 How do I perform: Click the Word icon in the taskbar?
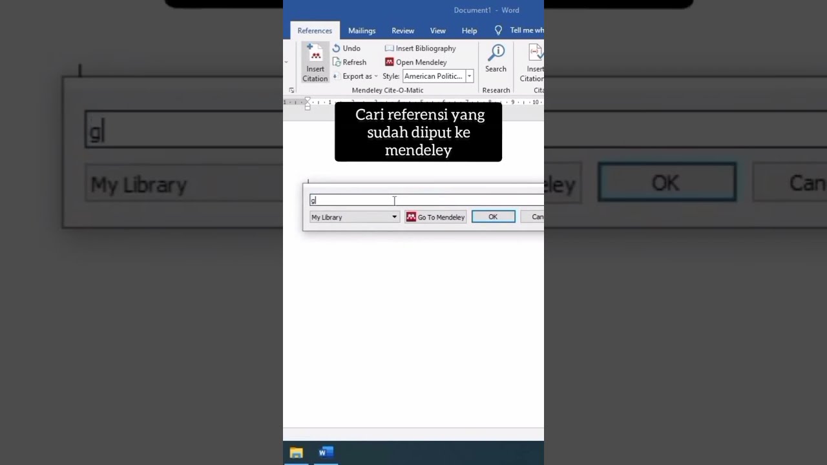click(x=326, y=452)
